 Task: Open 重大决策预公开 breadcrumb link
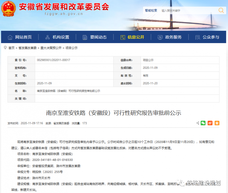(x=51, y=48)
